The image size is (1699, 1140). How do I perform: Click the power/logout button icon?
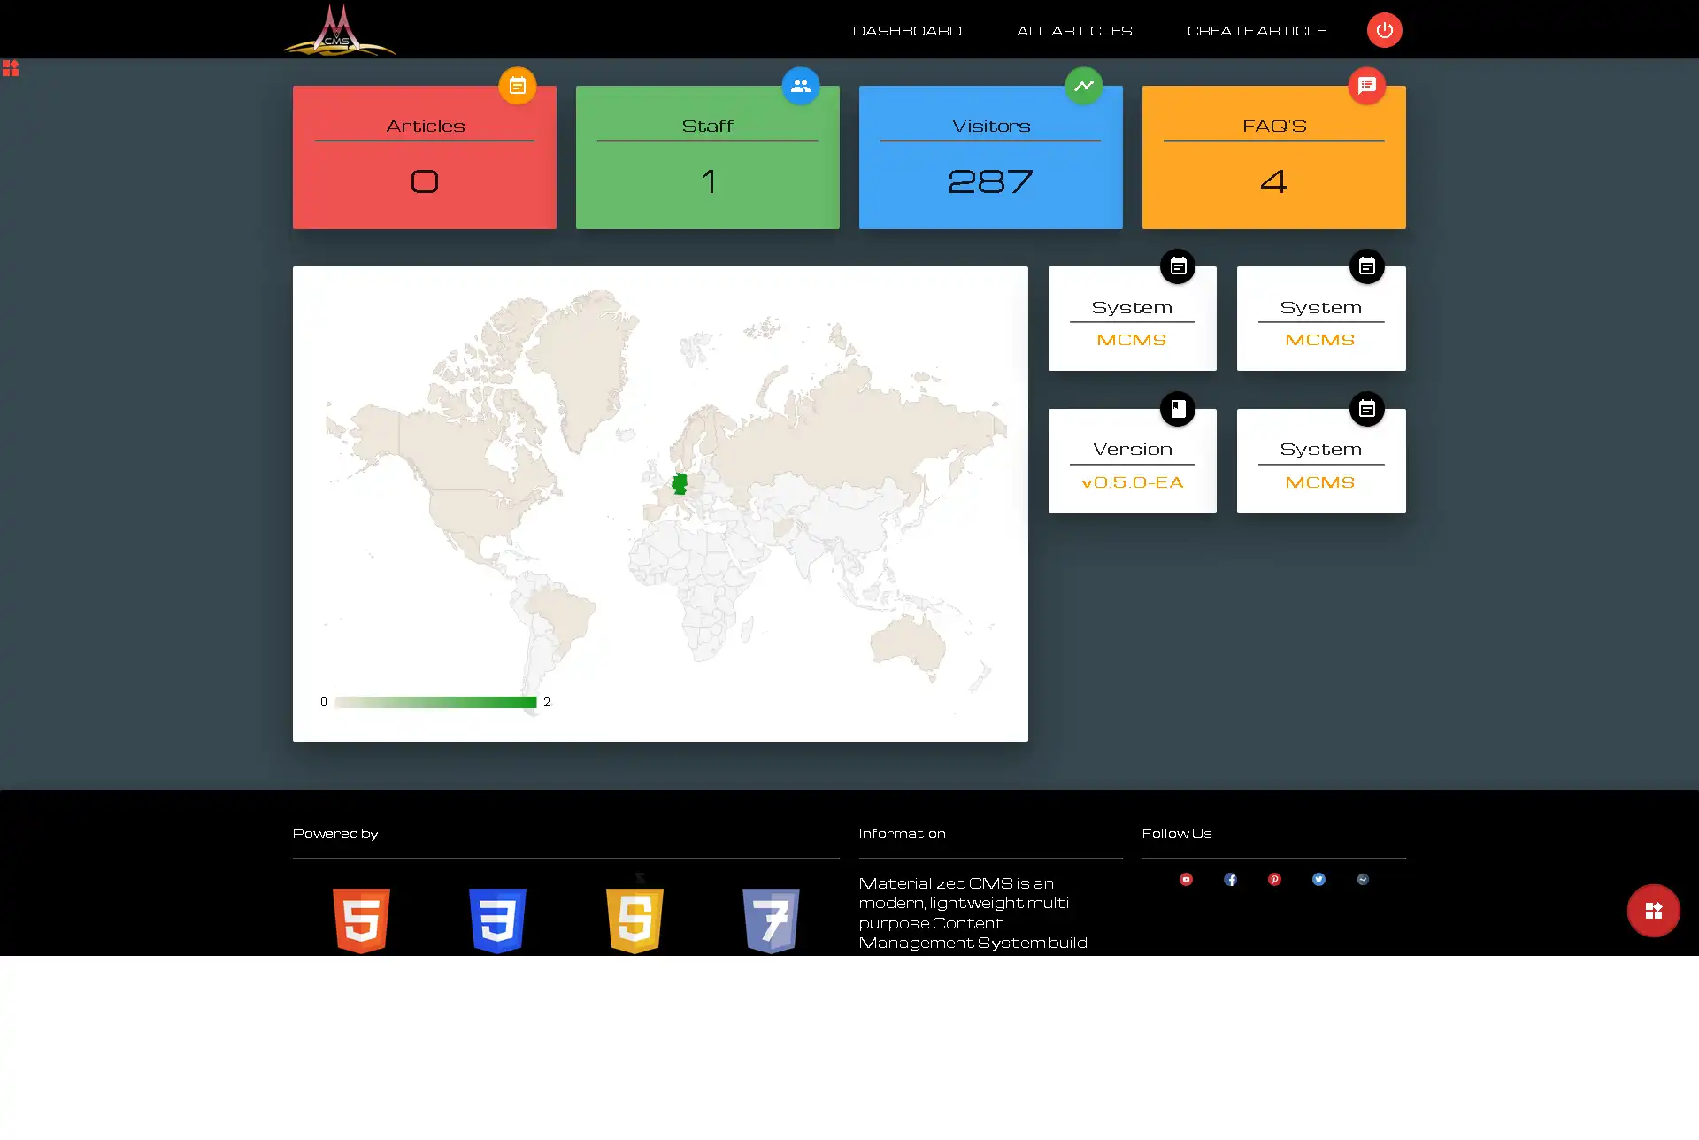(1384, 29)
